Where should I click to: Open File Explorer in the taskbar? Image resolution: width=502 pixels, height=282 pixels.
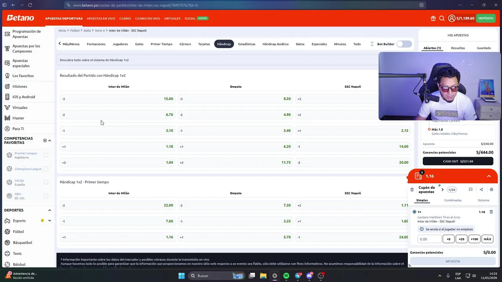point(263,276)
